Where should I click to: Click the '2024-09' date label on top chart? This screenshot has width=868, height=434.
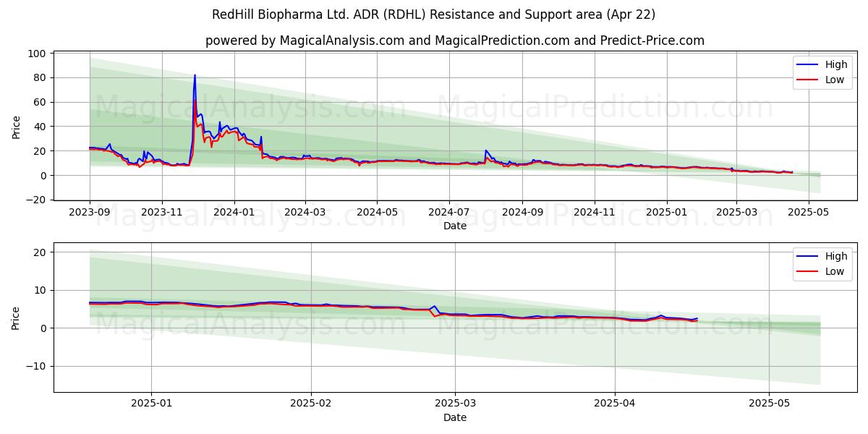pyautogui.click(x=522, y=213)
